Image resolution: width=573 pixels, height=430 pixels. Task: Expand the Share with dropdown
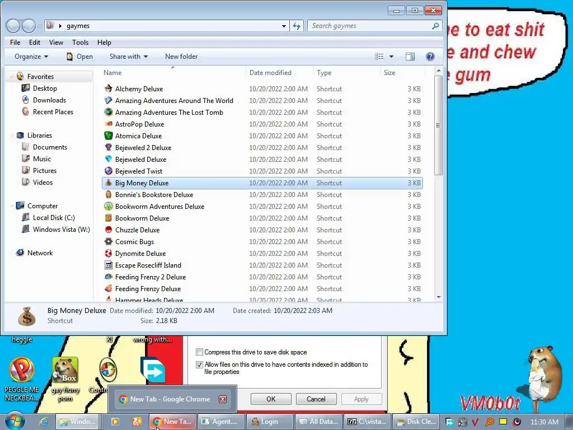pyautogui.click(x=129, y=57)
